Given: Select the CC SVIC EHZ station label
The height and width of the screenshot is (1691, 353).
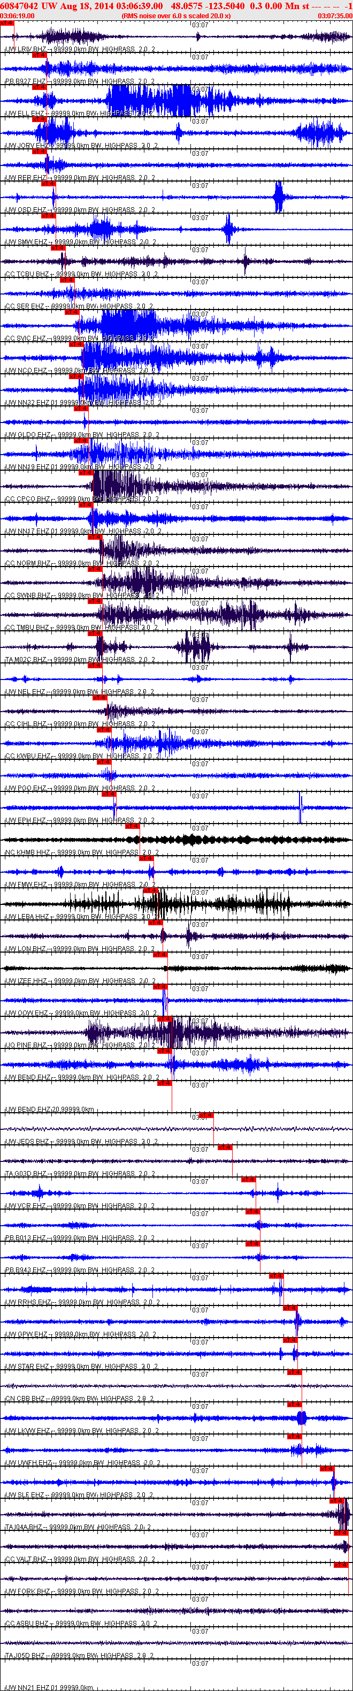Looking at the screenshot, I should pos(80,339).
